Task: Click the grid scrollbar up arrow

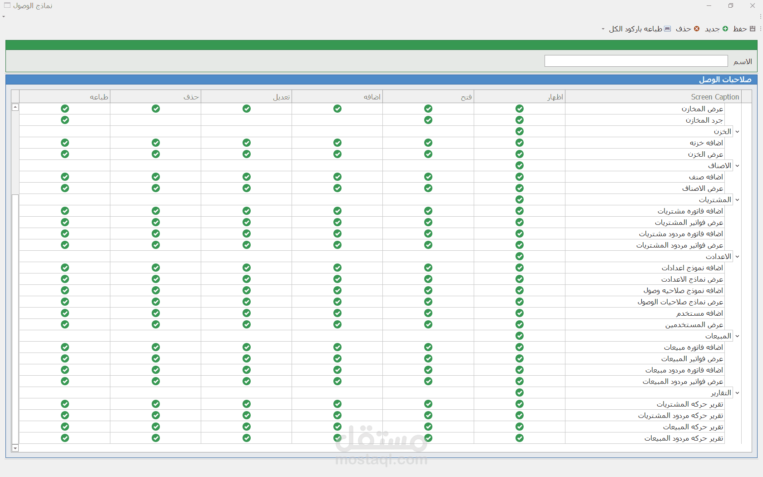Action: [x=15, y=107]
